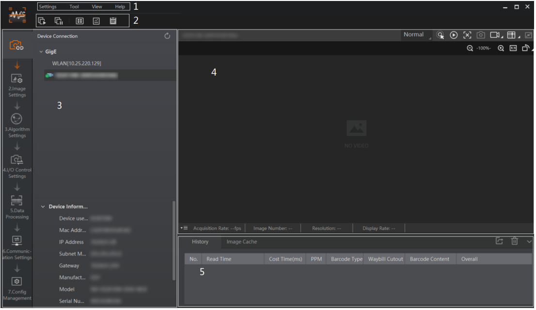Go to Image Settings step
This screenshot has height=310, width=536.
(17, 85)
